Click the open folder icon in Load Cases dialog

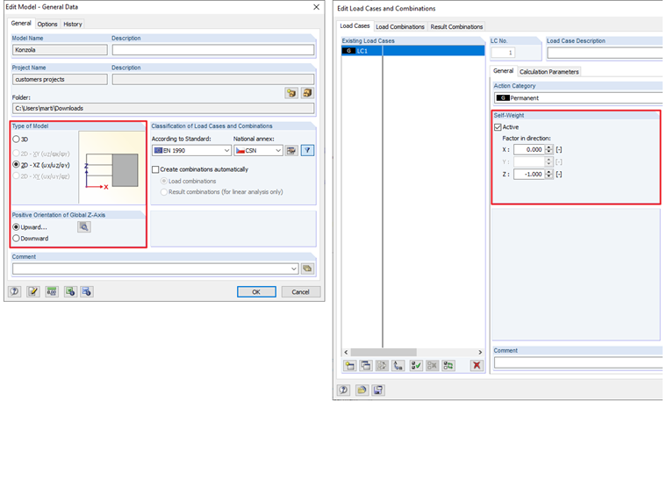point(362,390)
